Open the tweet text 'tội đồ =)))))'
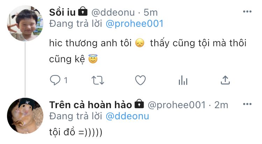Viewport: 262px width, 144px height. pyautogui.click(x=75, y=132)
